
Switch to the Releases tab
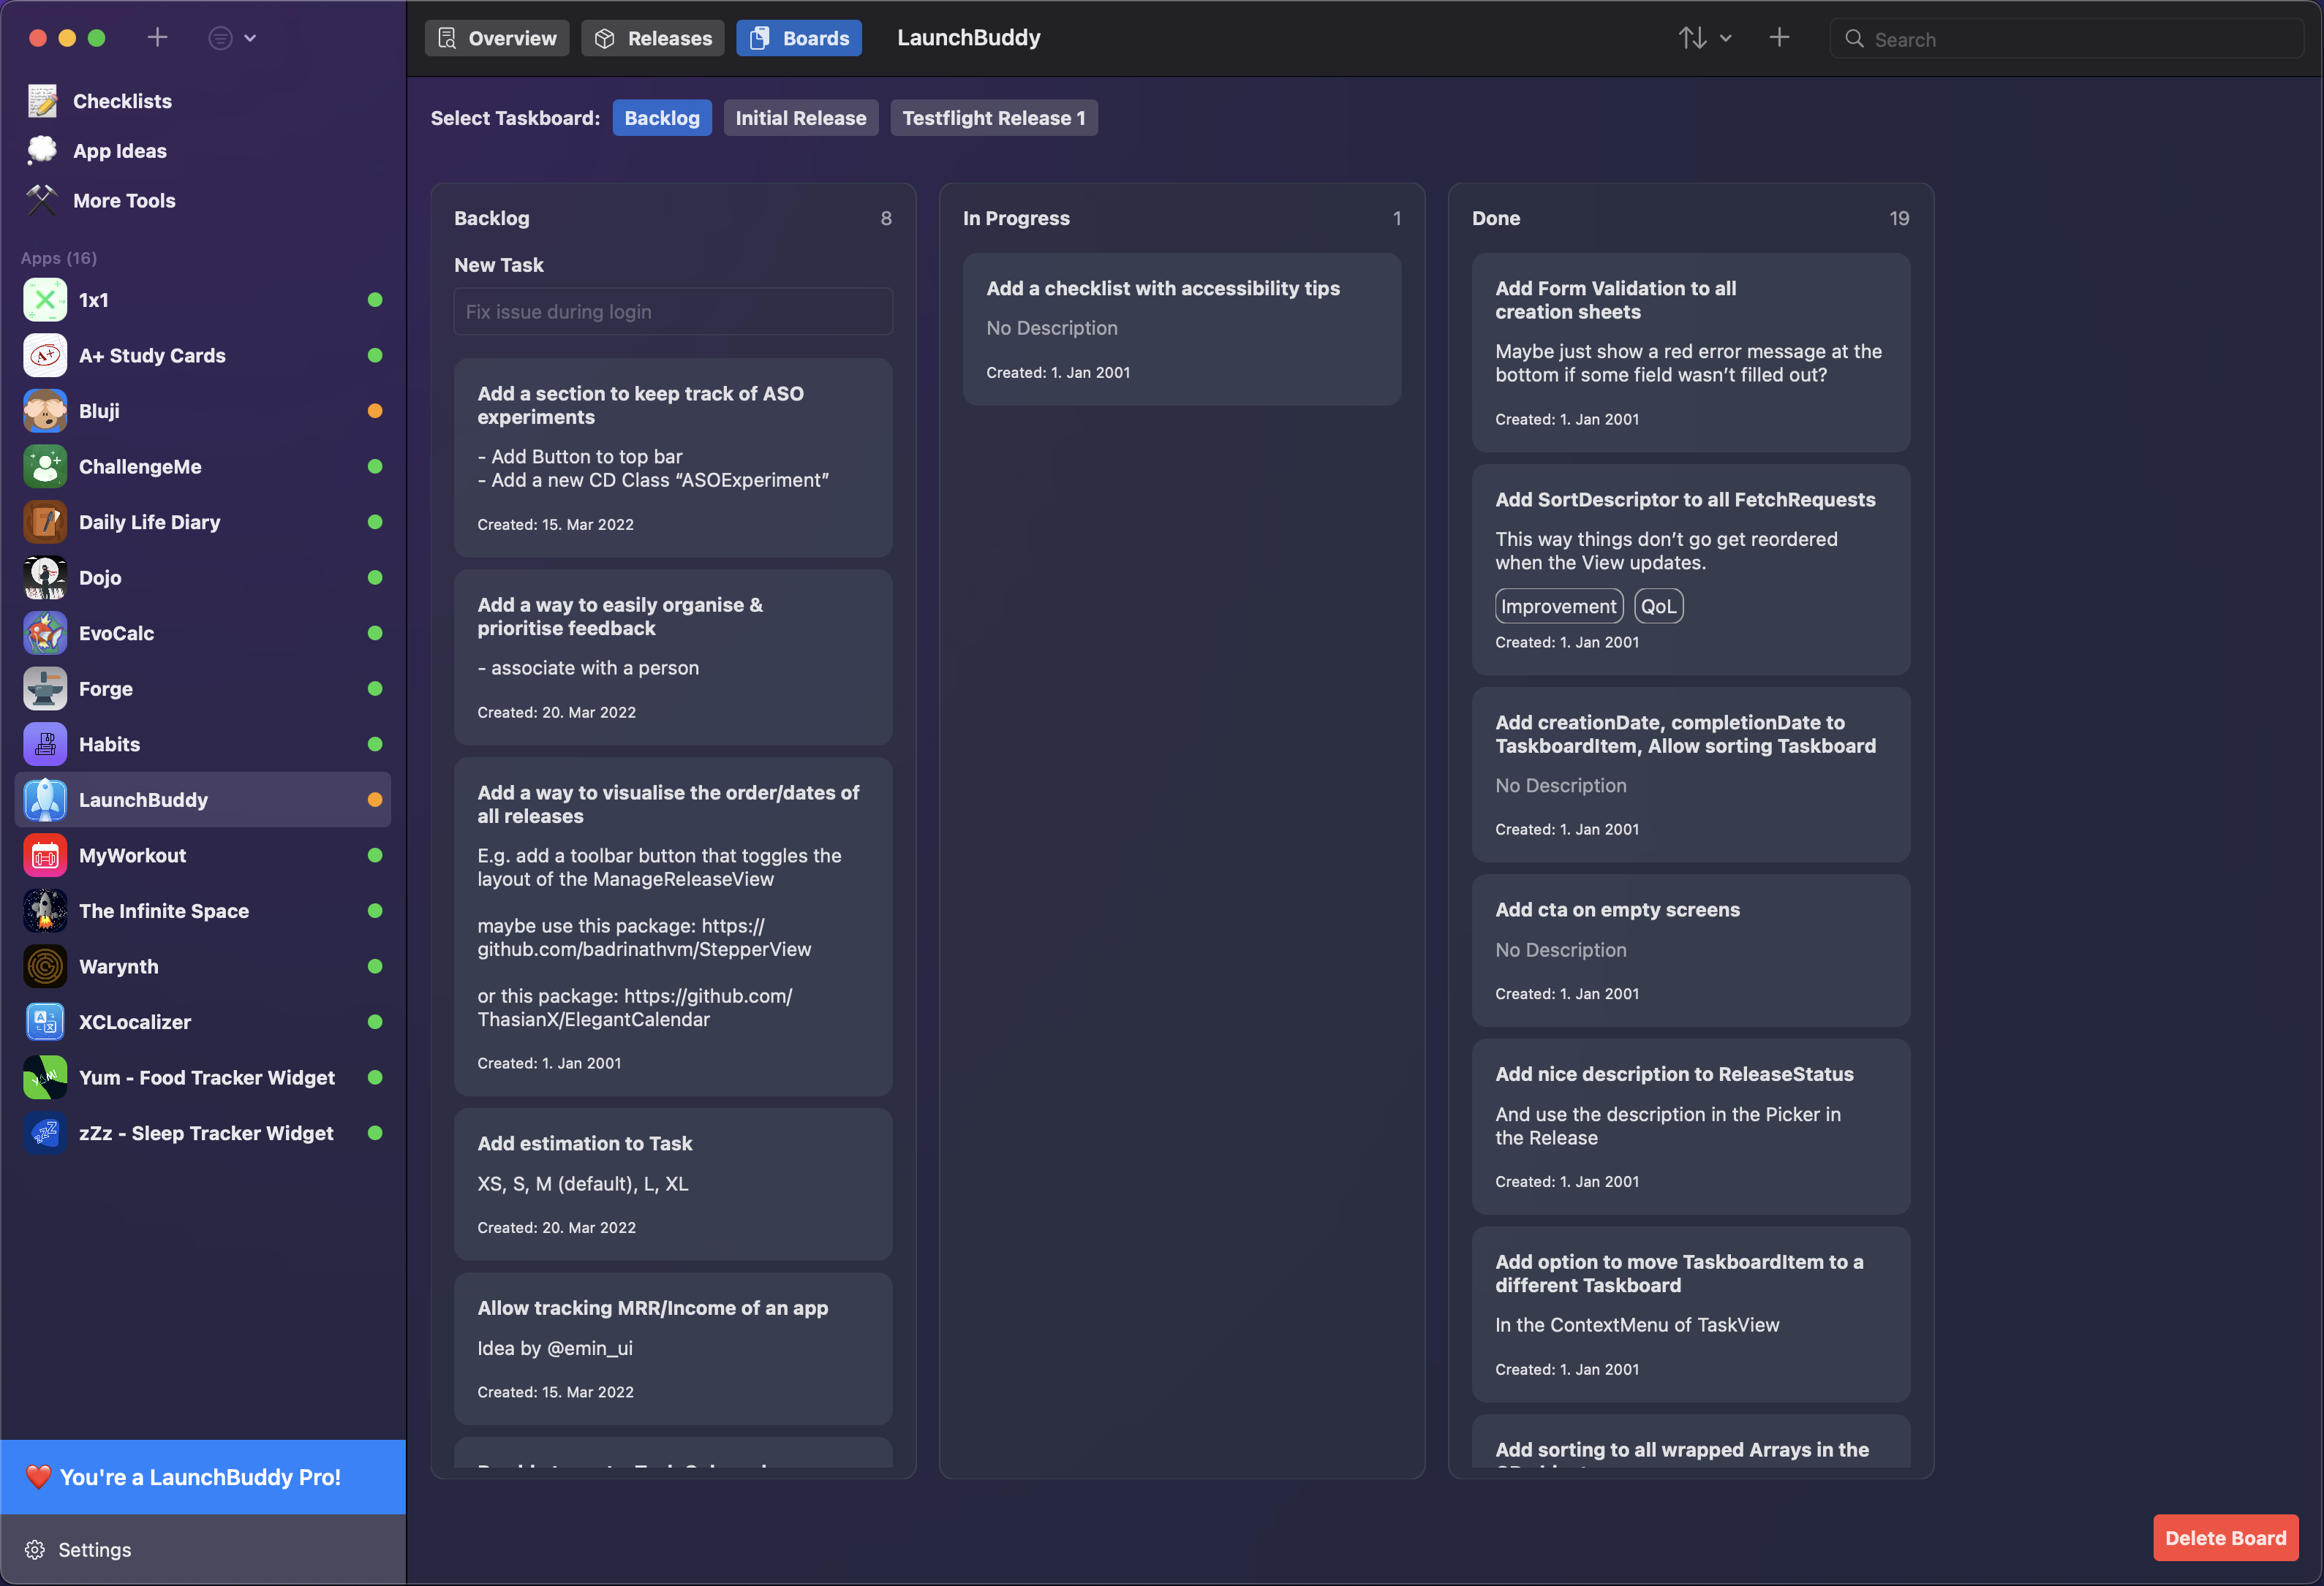[x=653, y=38]
